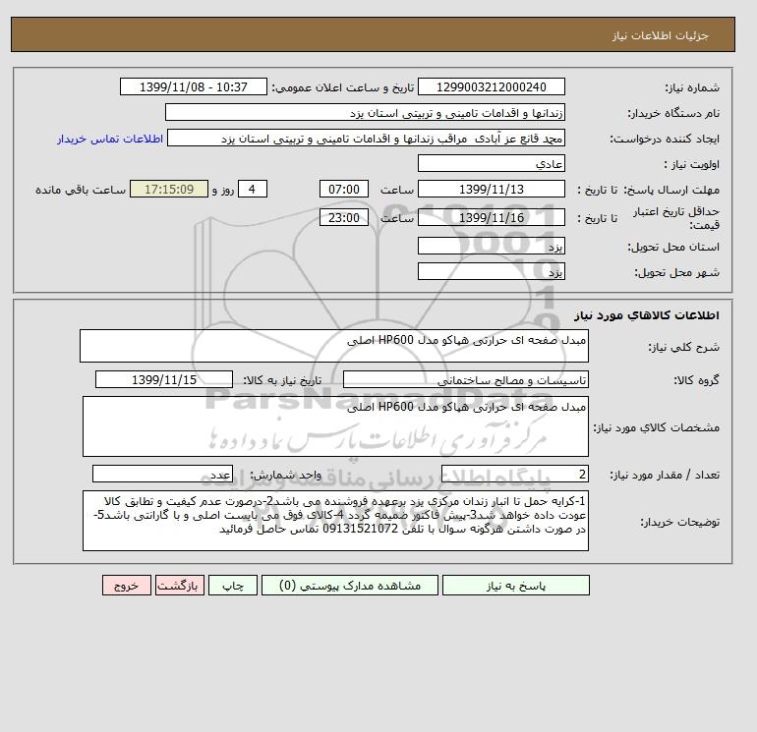Click the خروج exit button
757x732 pixels.
click(x=127, y=586)
